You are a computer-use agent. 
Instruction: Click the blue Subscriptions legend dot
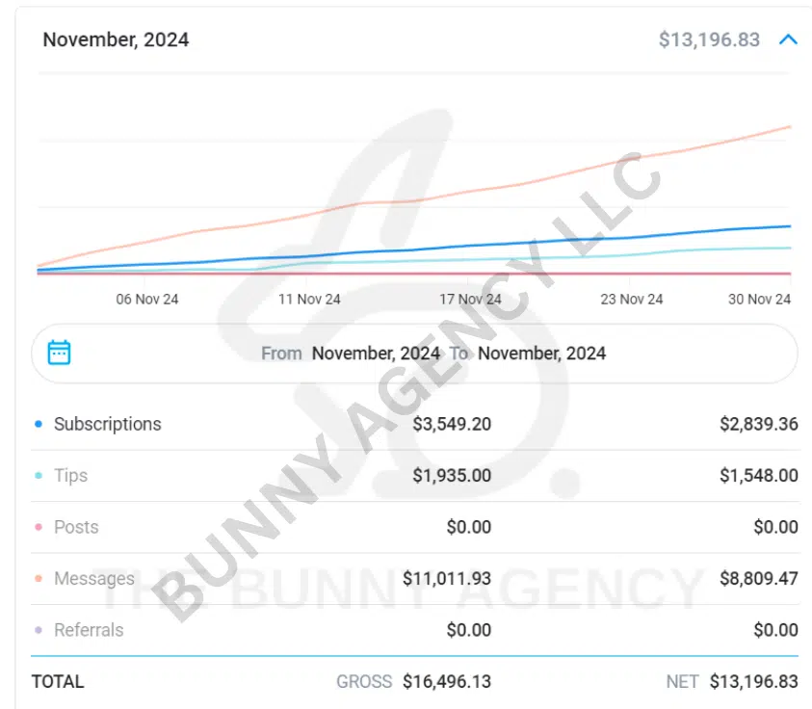point(38,424)
